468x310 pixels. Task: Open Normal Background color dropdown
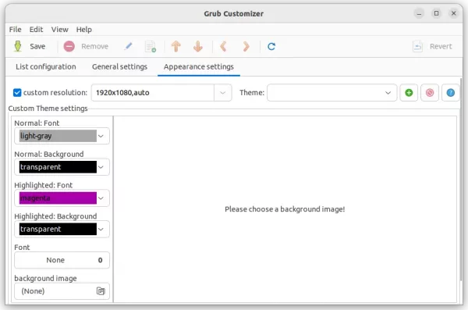coord(101,167)
